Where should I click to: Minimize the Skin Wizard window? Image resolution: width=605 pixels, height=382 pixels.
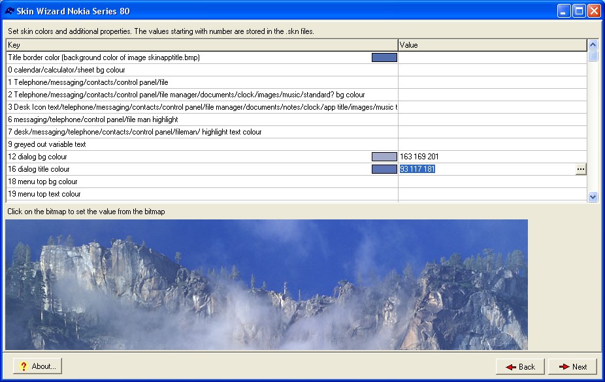click(x=564, y=11)
